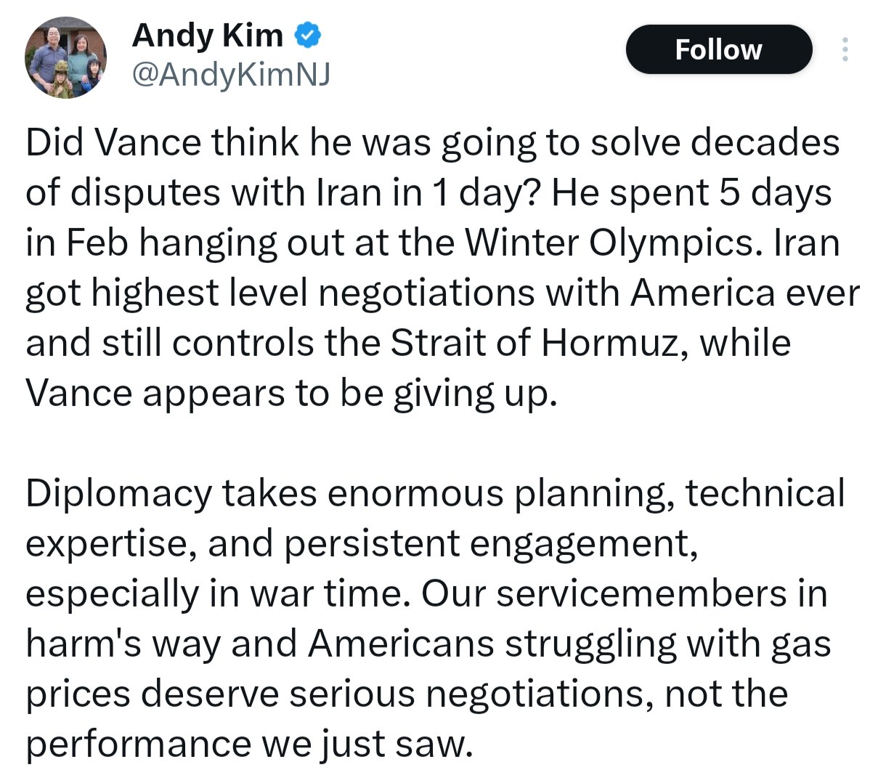
Task: Click the phrase "Strait of Hormuz"
Action: click(x=537, y=343)
